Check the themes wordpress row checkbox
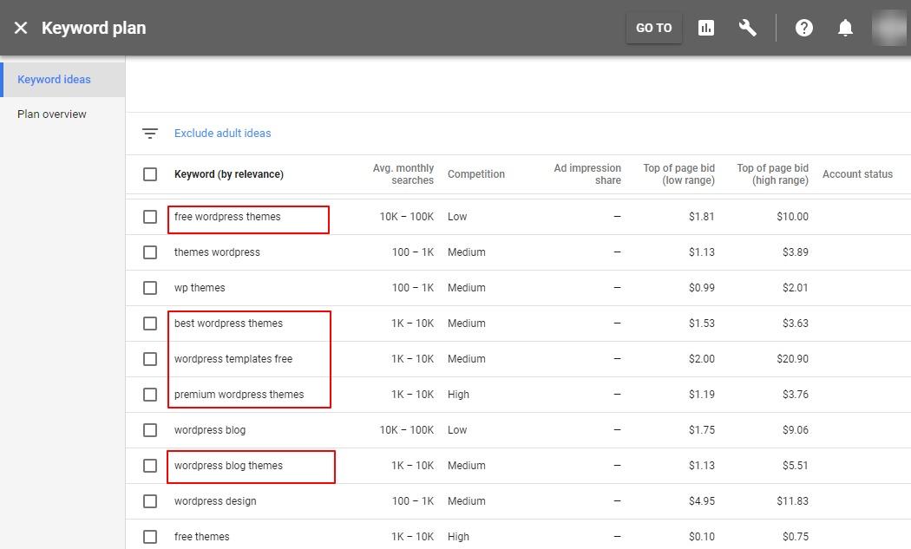This screenshot has width=911, height=549. [x=150, y=252]
